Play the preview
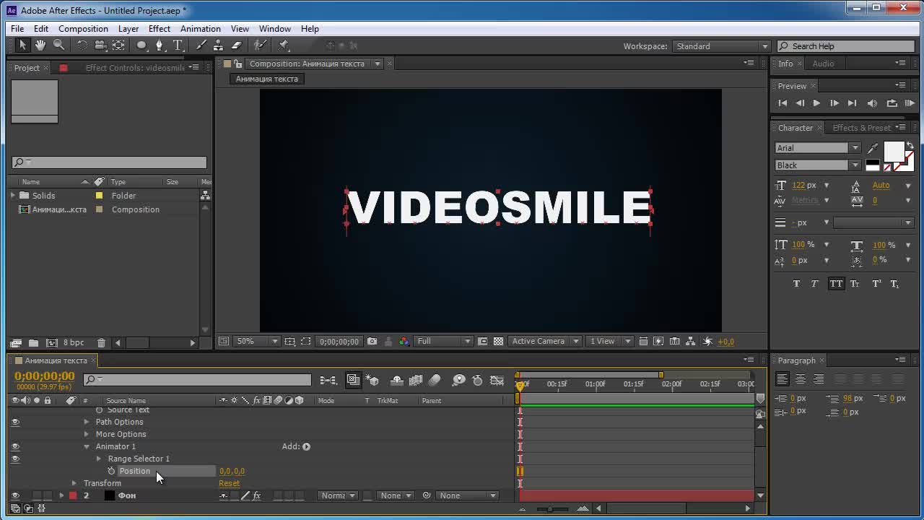This screenshot has height=520, width=924. point(816,103)
